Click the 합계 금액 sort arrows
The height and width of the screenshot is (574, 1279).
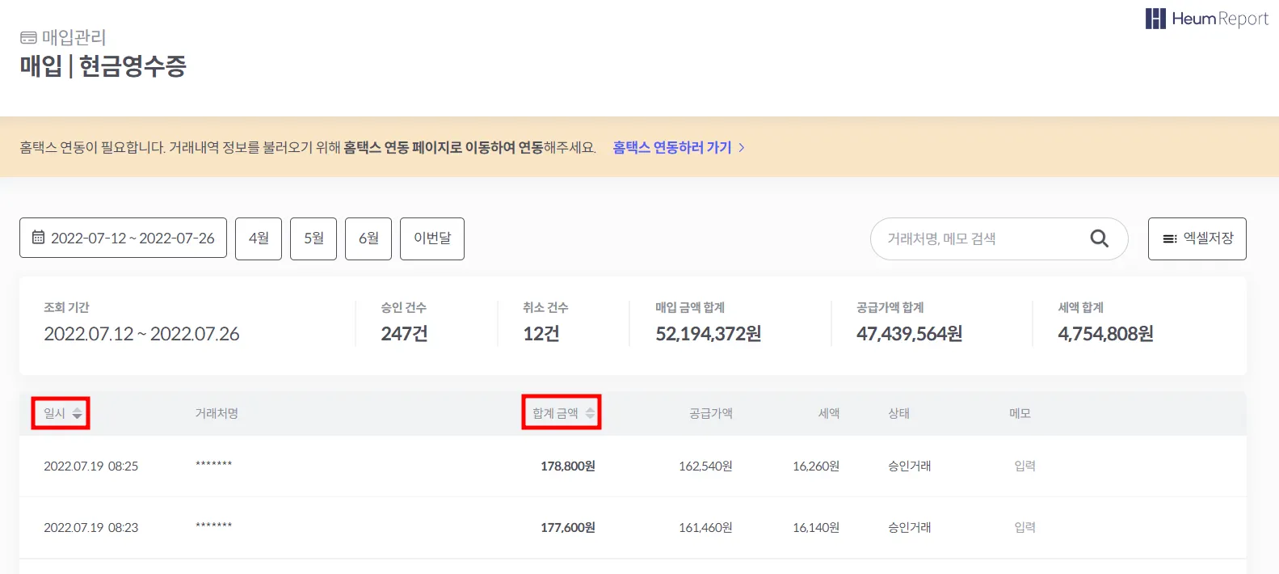tap(591, 413)
